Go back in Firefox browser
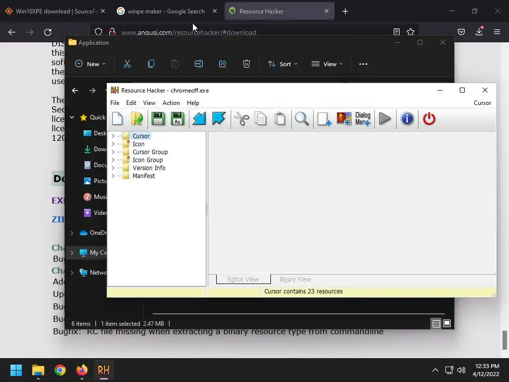This screenshot has height=382, width=509. tap(12, 32)
